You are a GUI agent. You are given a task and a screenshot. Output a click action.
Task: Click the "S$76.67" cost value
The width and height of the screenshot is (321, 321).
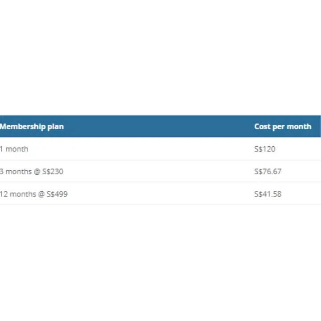267,172
